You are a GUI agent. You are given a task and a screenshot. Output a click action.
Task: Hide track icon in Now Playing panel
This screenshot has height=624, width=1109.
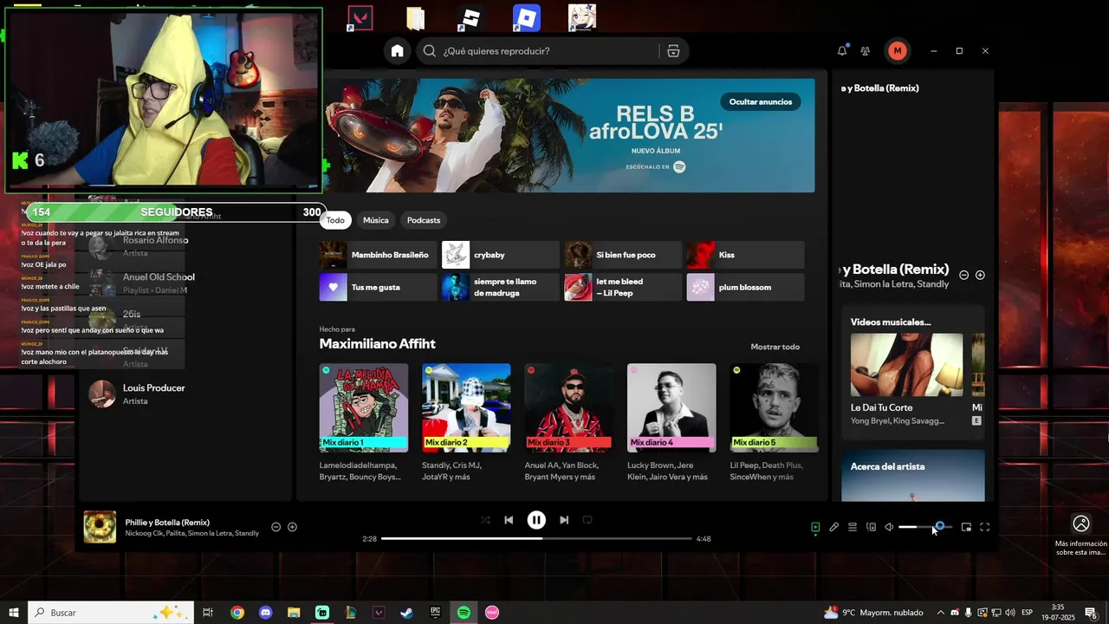(x=963, y=275)
